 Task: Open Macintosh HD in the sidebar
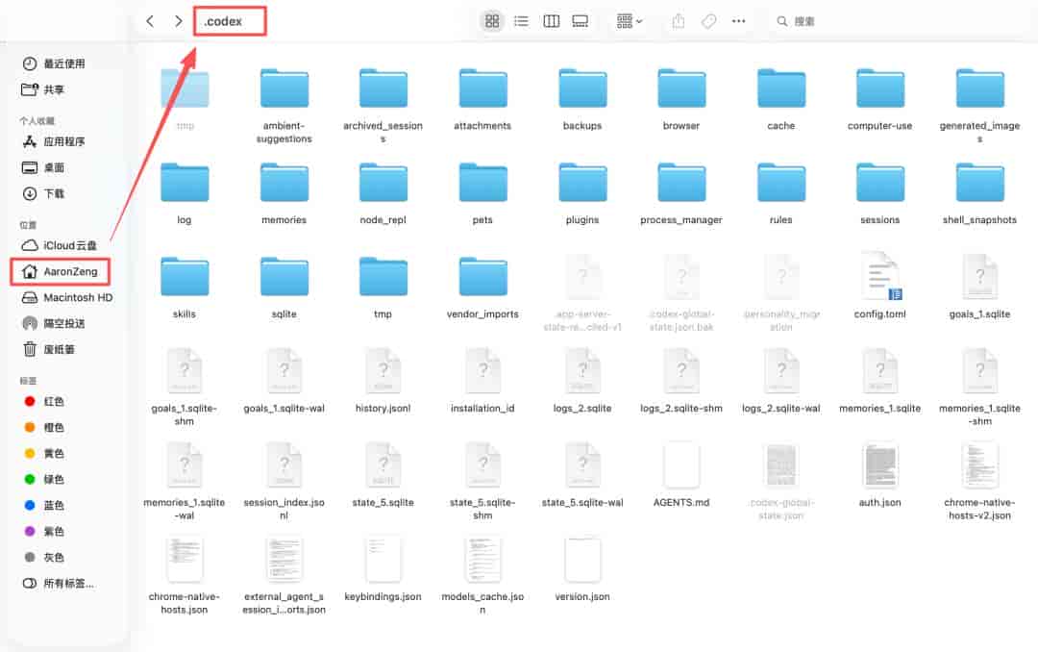click(67, 297)
